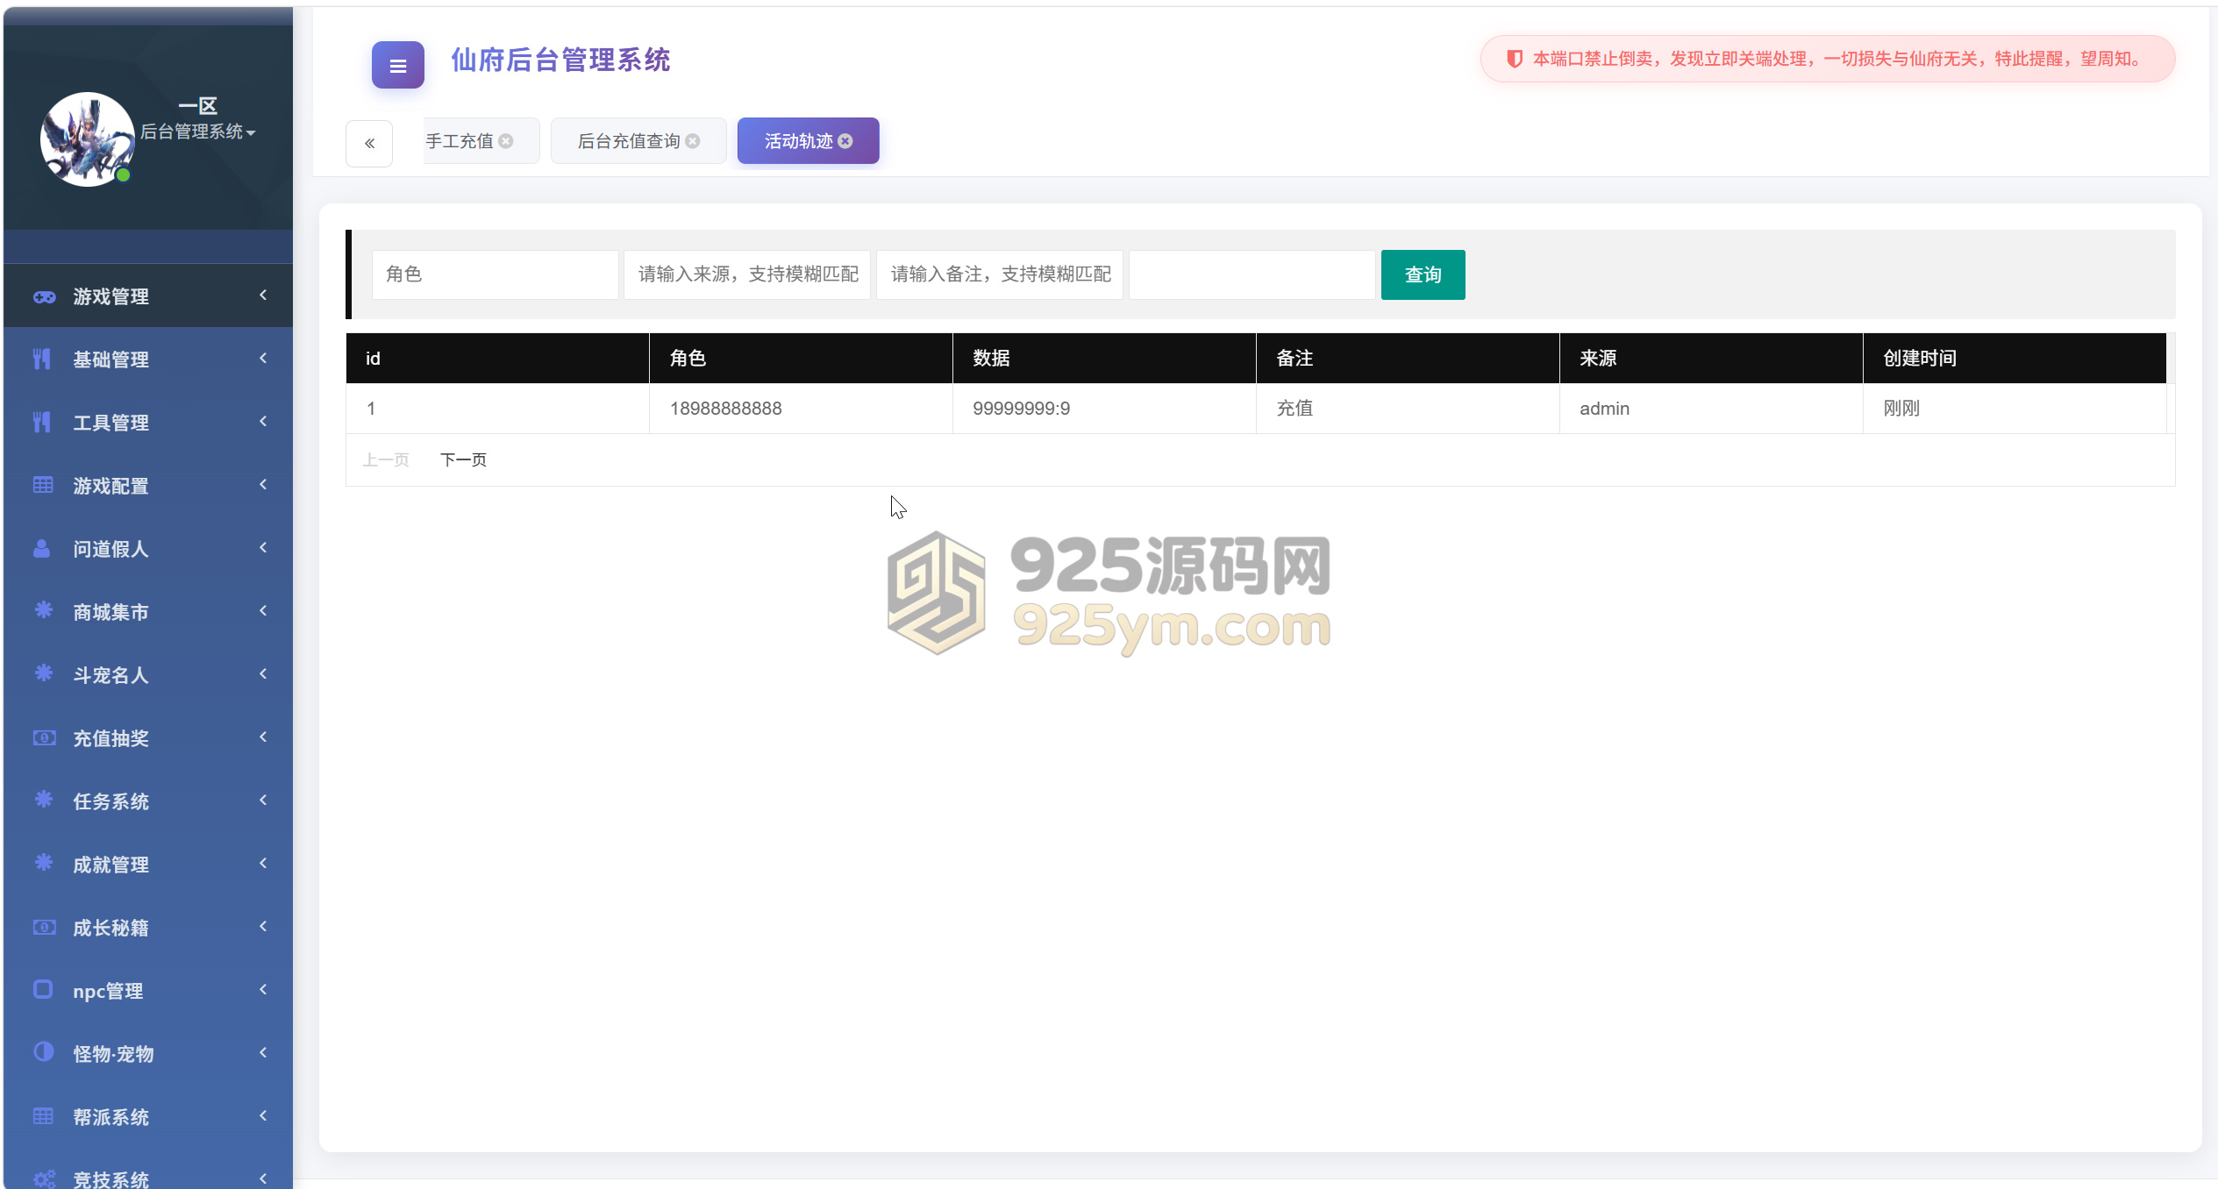
Task: Go to 下一页 in the table pagination
Action: pos(463,459)
